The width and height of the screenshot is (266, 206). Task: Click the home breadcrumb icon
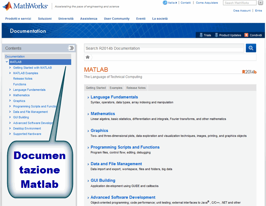[87, 57]
